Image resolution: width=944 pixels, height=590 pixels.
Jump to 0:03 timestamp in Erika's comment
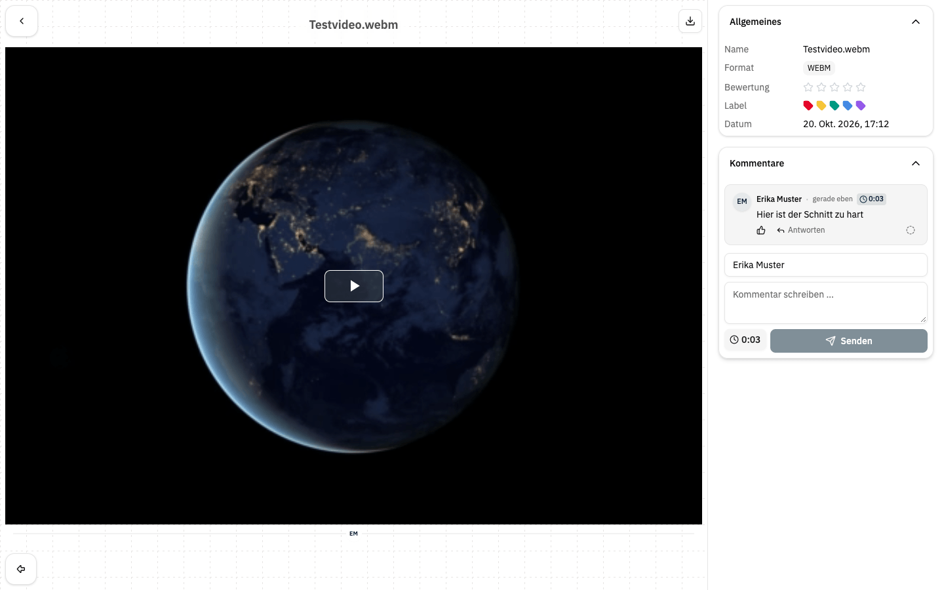tap(872, 199)
